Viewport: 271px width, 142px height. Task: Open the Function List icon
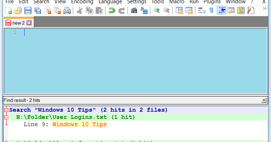coord(251,11)
